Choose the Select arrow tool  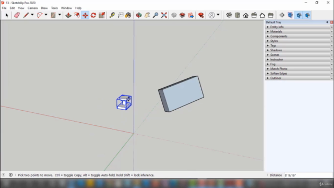pyautogui.click(x=7, y=15)
